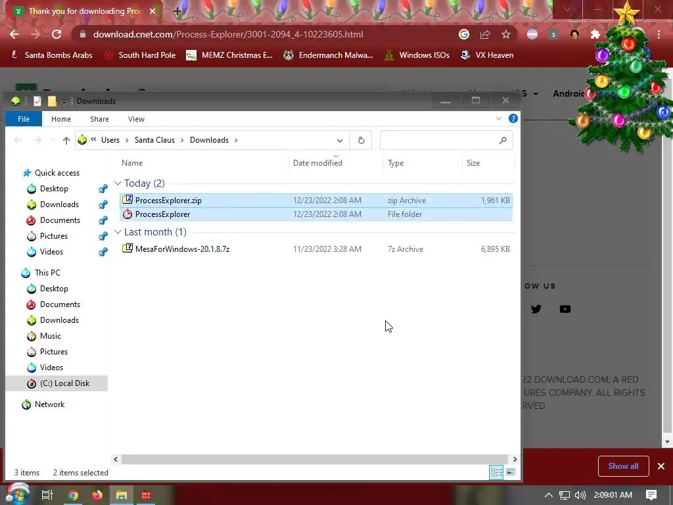Open MEMZ Christmas bookmark
The height and width of the screenshot is (505, 673).
(229, 55)
